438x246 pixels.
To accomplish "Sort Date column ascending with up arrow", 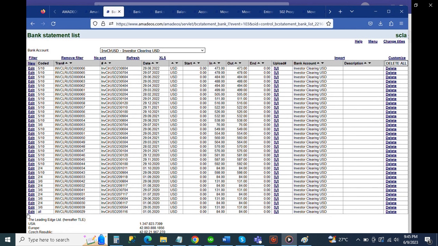I will [x=153, y=63].
